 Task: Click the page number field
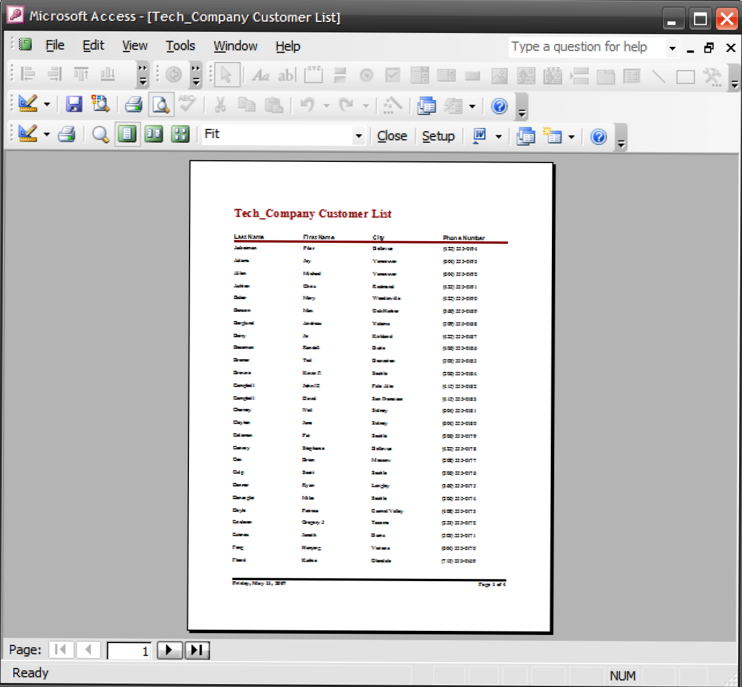129,651
